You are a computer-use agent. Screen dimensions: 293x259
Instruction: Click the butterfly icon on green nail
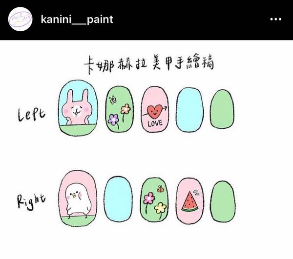113,100
